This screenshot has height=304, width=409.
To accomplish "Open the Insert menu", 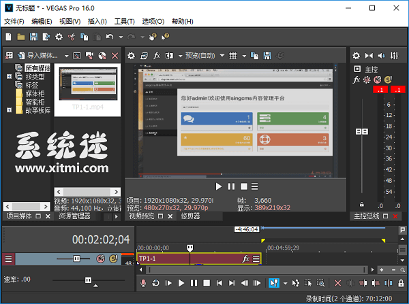I will [x=97, y=21].
